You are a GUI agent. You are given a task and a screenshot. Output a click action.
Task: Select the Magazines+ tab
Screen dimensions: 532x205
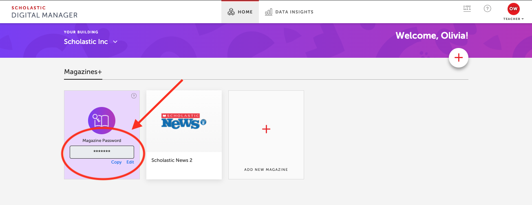83,72
